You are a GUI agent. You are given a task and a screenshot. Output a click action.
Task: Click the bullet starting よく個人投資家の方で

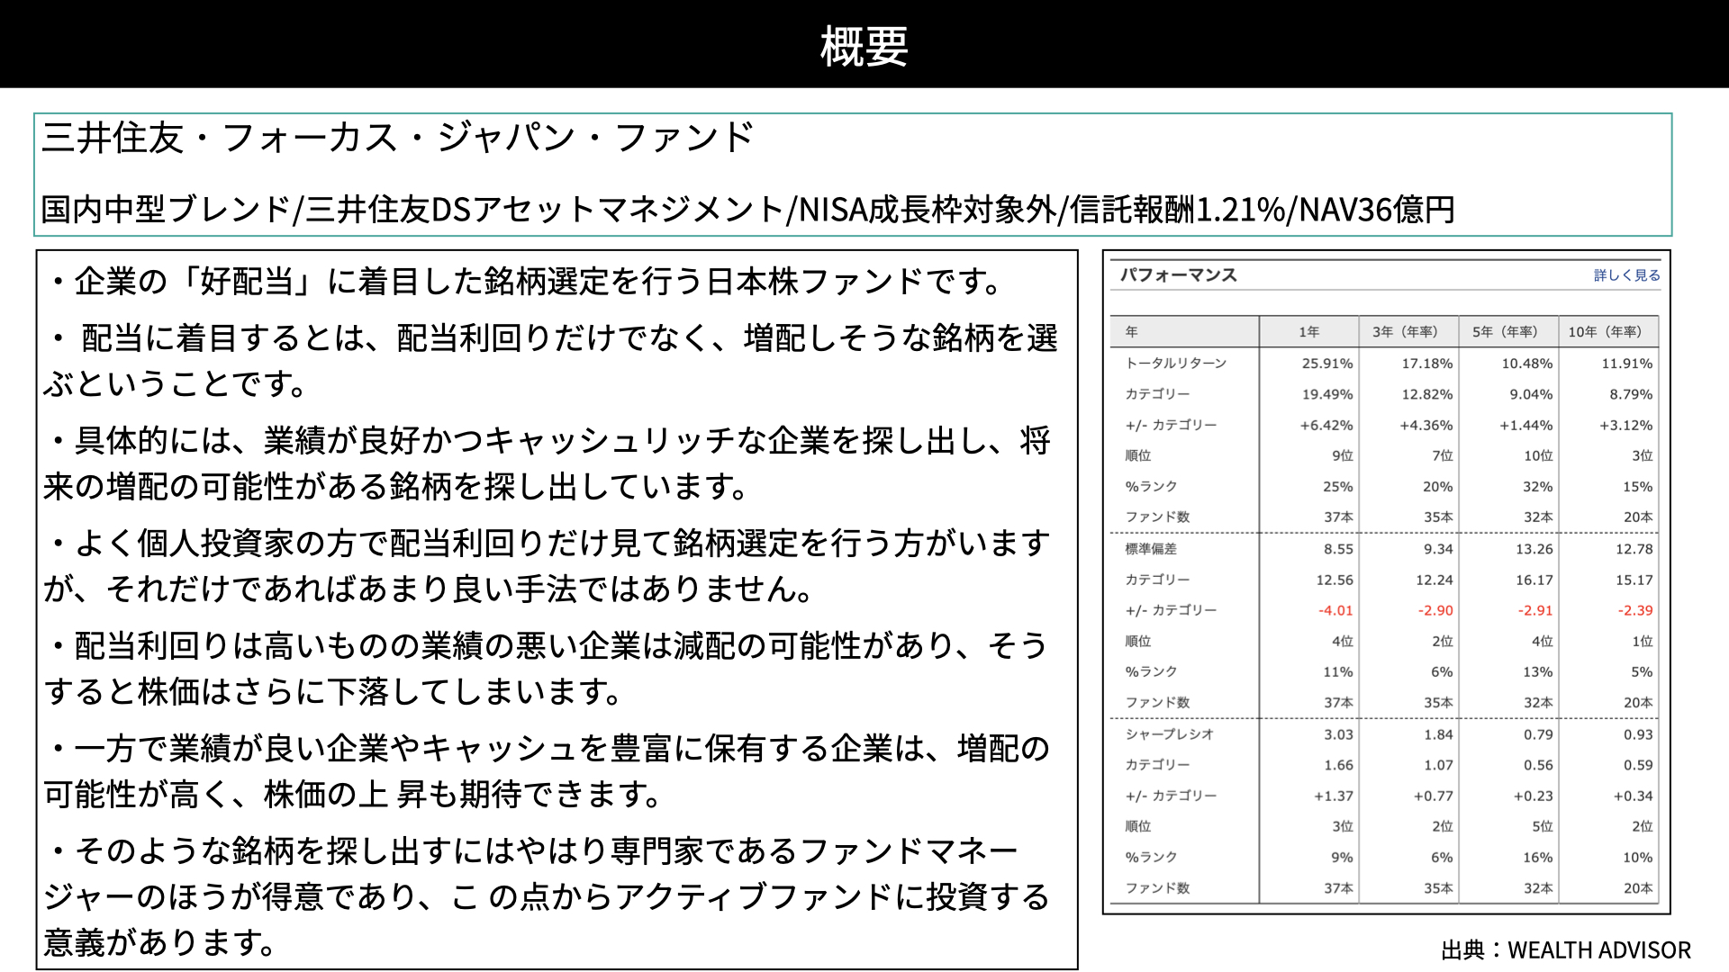coord(548,566)
